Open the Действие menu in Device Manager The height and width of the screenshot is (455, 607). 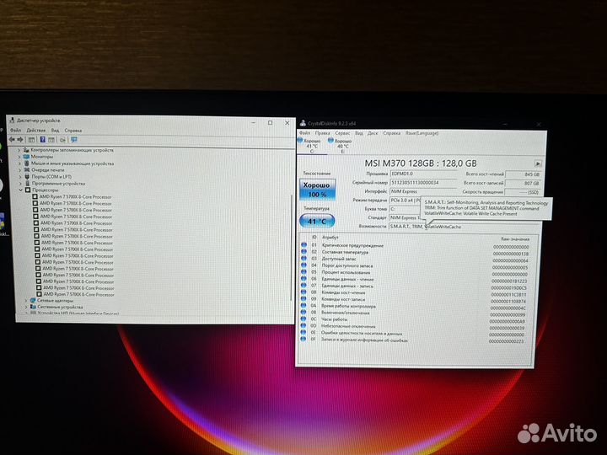[35, 131]
